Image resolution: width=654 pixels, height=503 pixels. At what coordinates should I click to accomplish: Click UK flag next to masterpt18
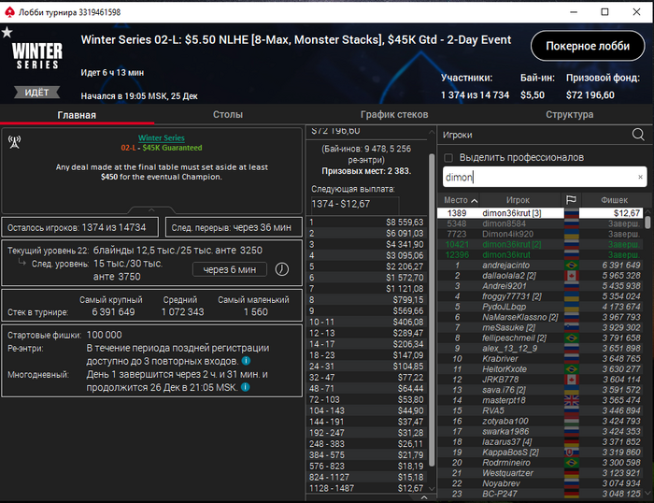click(x=571, y=400)
